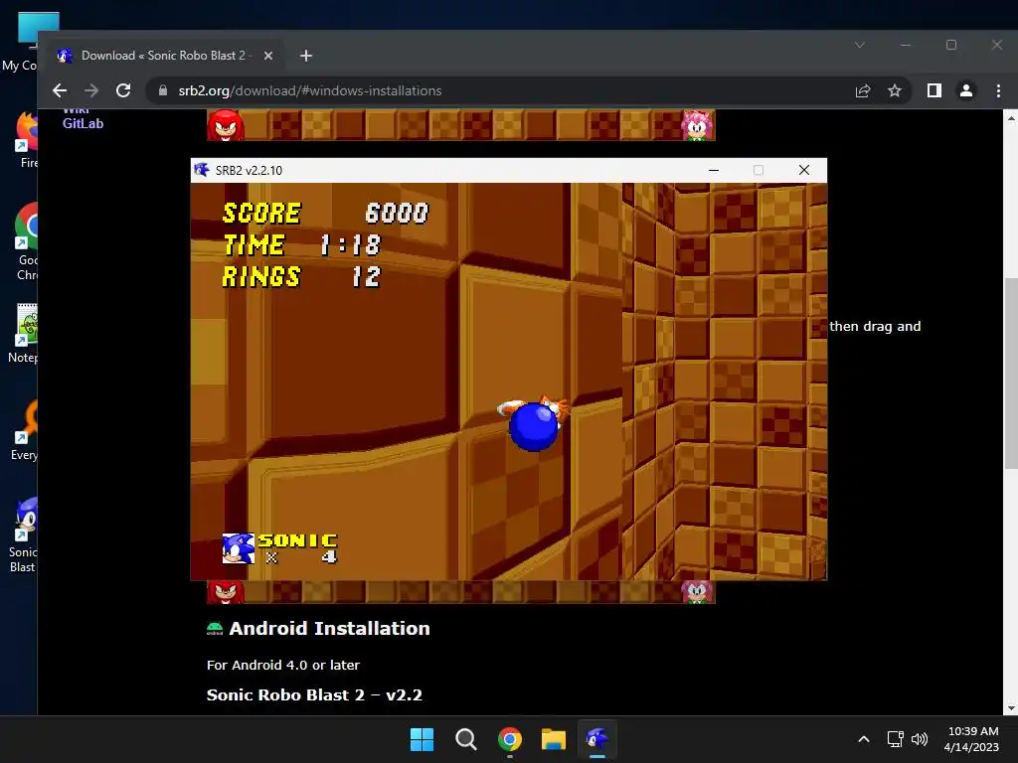Close the SRB2 v2.2.10 game window
The width and height of the screenshot is (1018, 763).
click(x=803, y=170)
